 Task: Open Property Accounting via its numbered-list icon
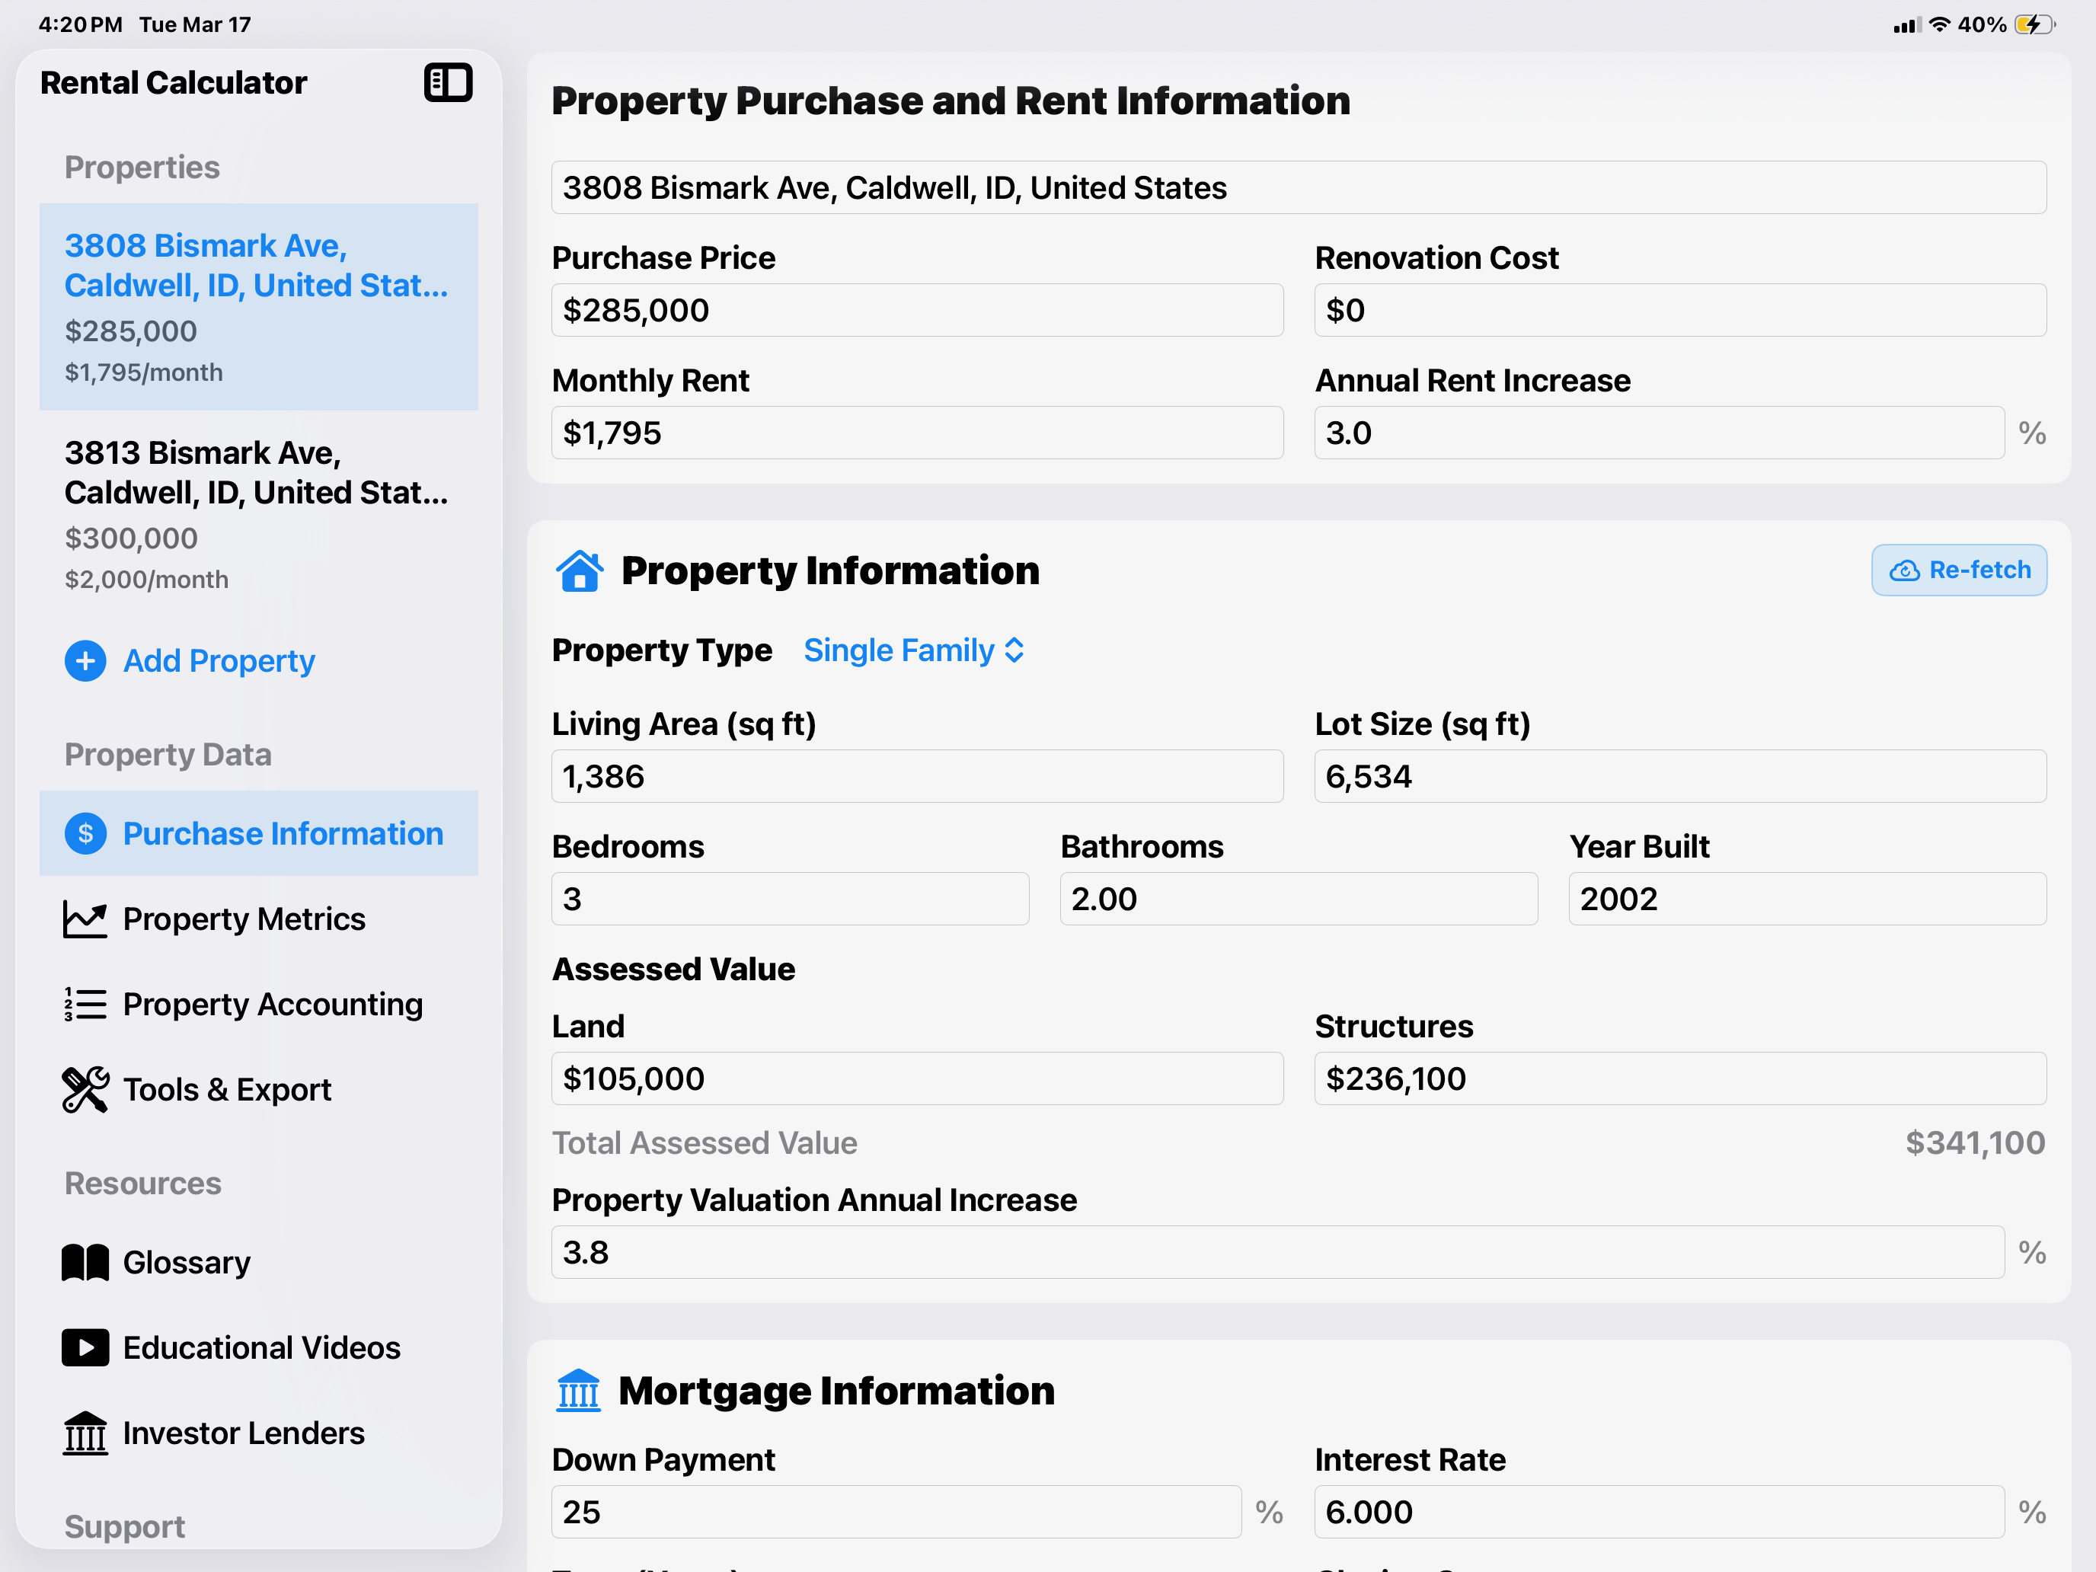[85, 1004]
